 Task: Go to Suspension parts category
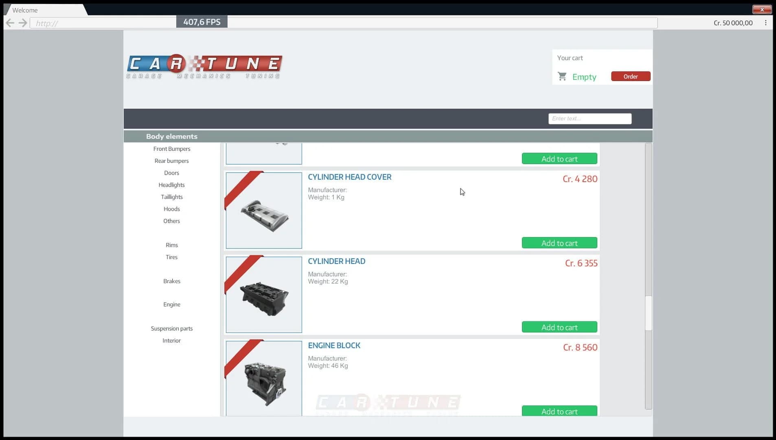pyautogui.click(x=171, y=328)
